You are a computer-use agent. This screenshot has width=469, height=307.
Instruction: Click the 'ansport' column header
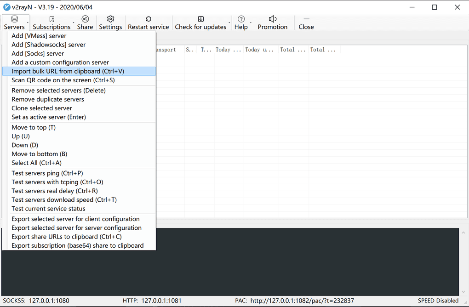(x=170, y=50)
